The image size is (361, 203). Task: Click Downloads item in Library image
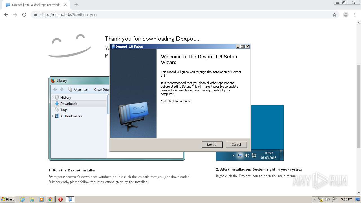(69, 104)
